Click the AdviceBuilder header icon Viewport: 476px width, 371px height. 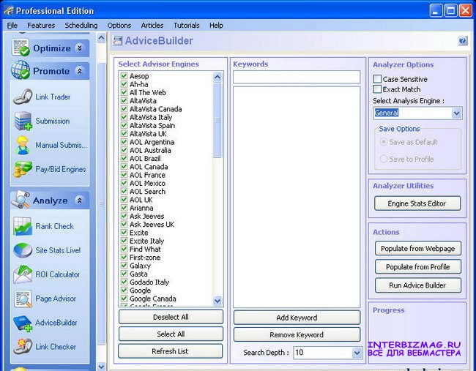(x=117, y=41)
